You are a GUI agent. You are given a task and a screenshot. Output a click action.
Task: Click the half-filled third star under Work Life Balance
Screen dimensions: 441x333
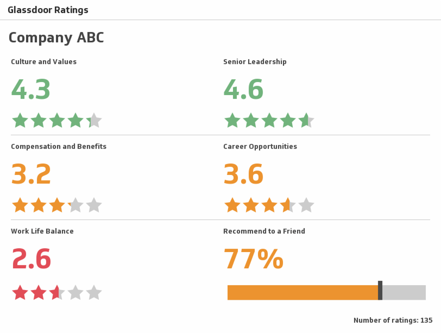point(57,293)
